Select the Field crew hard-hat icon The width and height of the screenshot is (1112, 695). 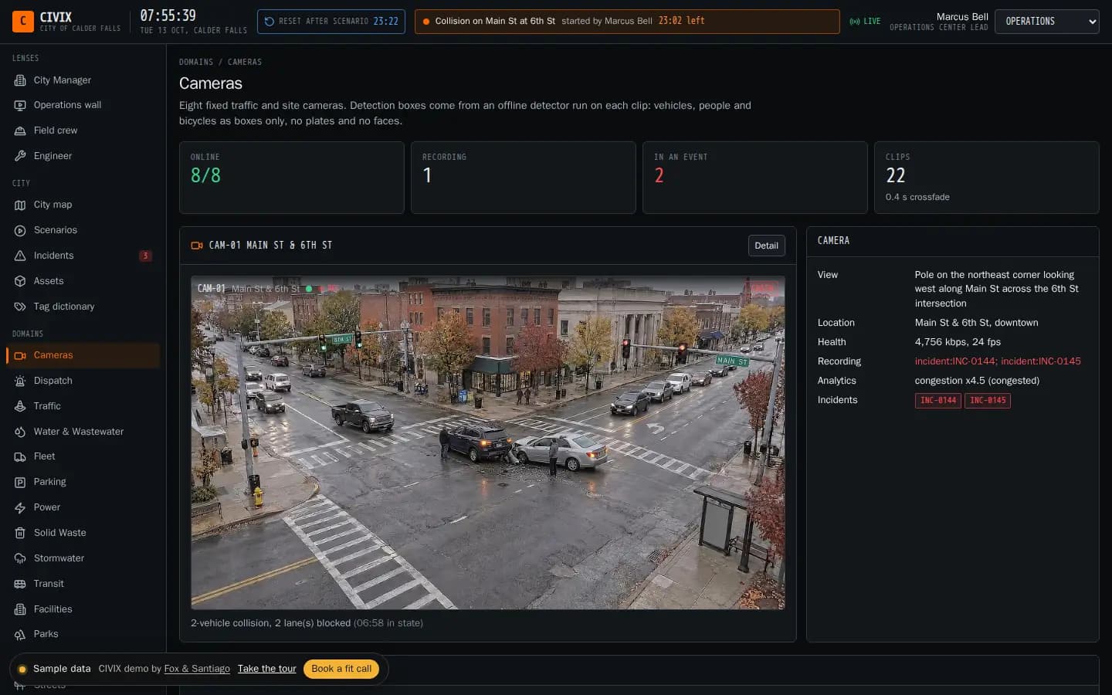20,131
